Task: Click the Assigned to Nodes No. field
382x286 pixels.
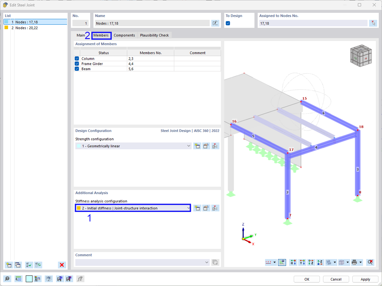Action: (313, 23)
